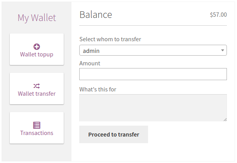The width and height of the screenshot is (237, 163).
Task: Click inside the "What's this for" text area
Action: pyautogui.click(x=153, y=107)
